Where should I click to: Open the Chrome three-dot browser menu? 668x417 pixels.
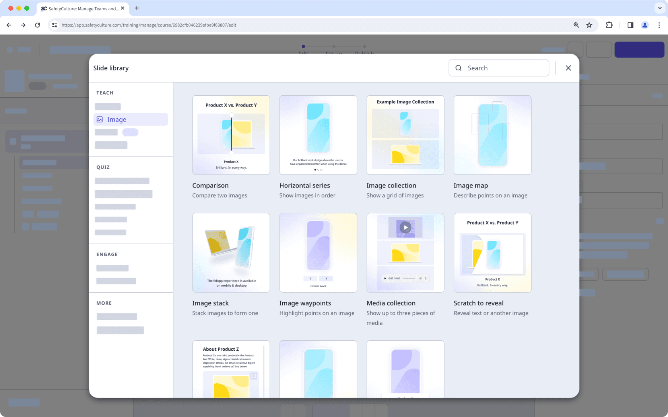click(660, 25)
